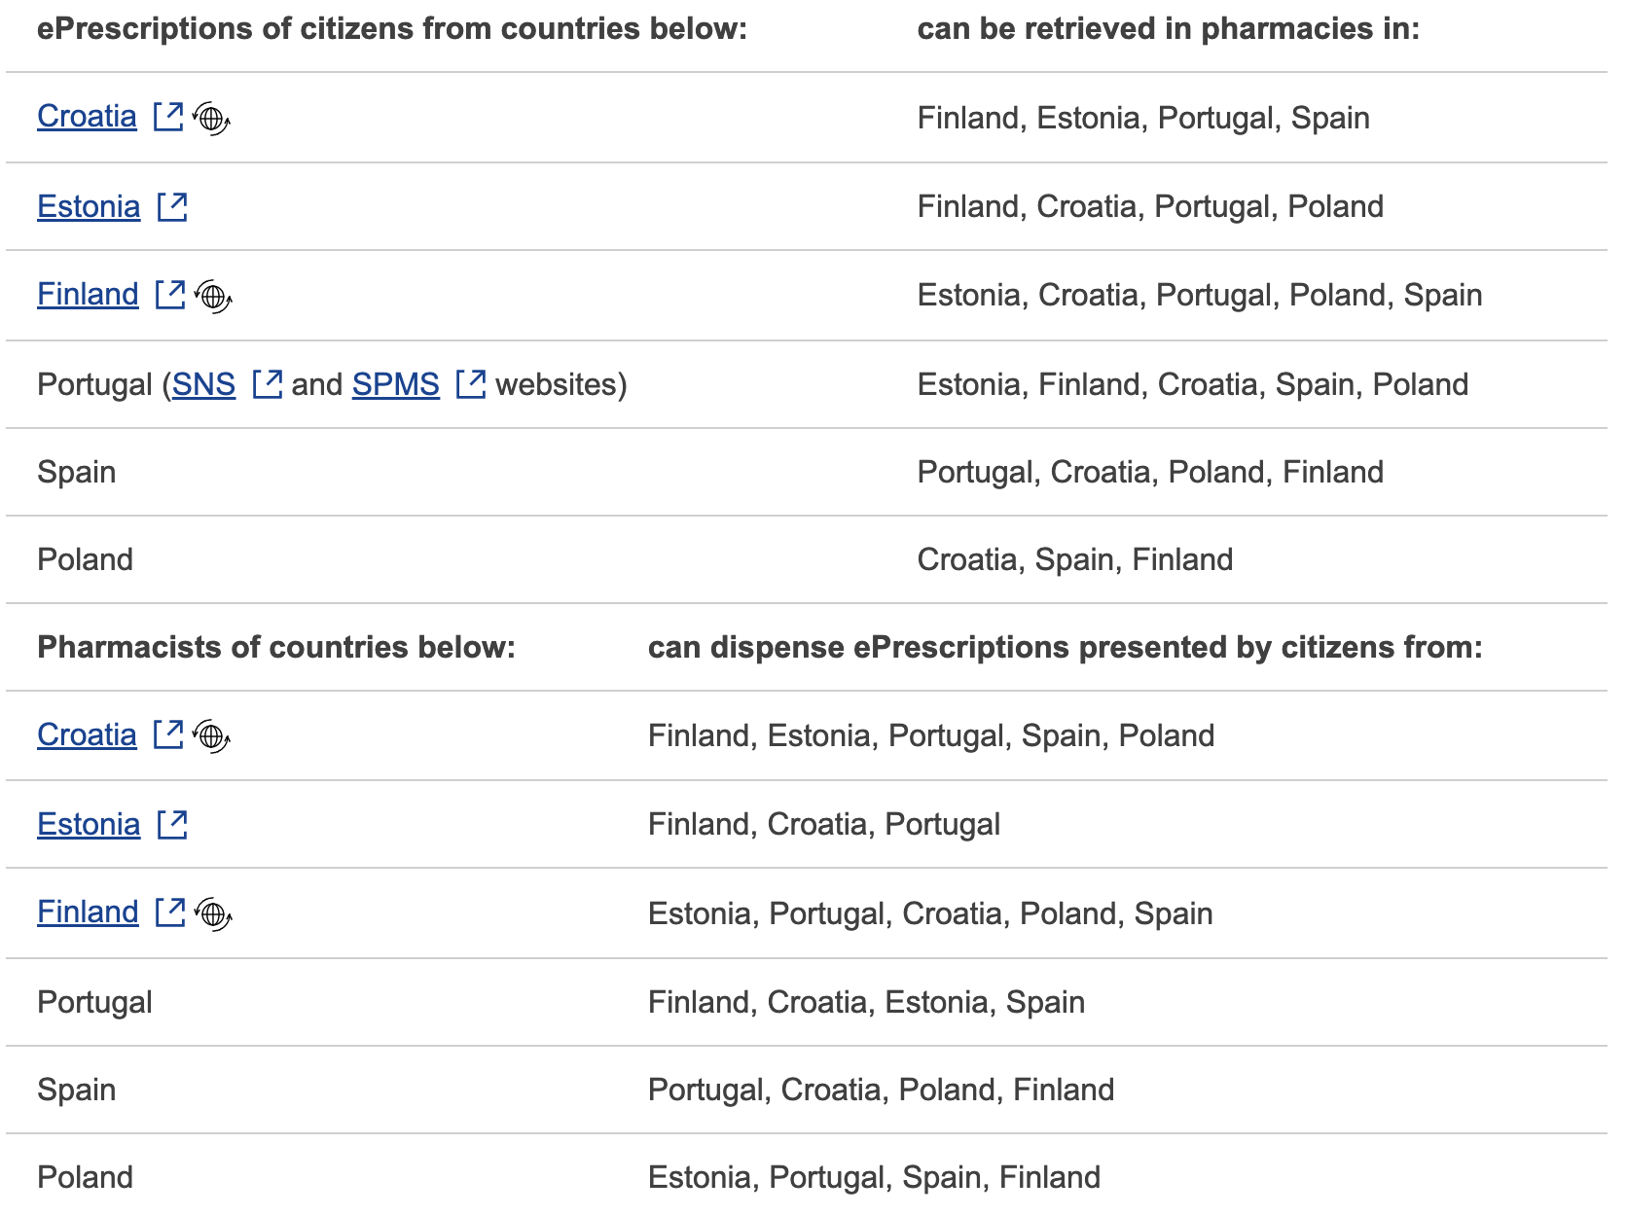This screenshot has height=1216, width=1627.
Task: Click the external link icon beside Croatia in first table
Action: (168, 117)
